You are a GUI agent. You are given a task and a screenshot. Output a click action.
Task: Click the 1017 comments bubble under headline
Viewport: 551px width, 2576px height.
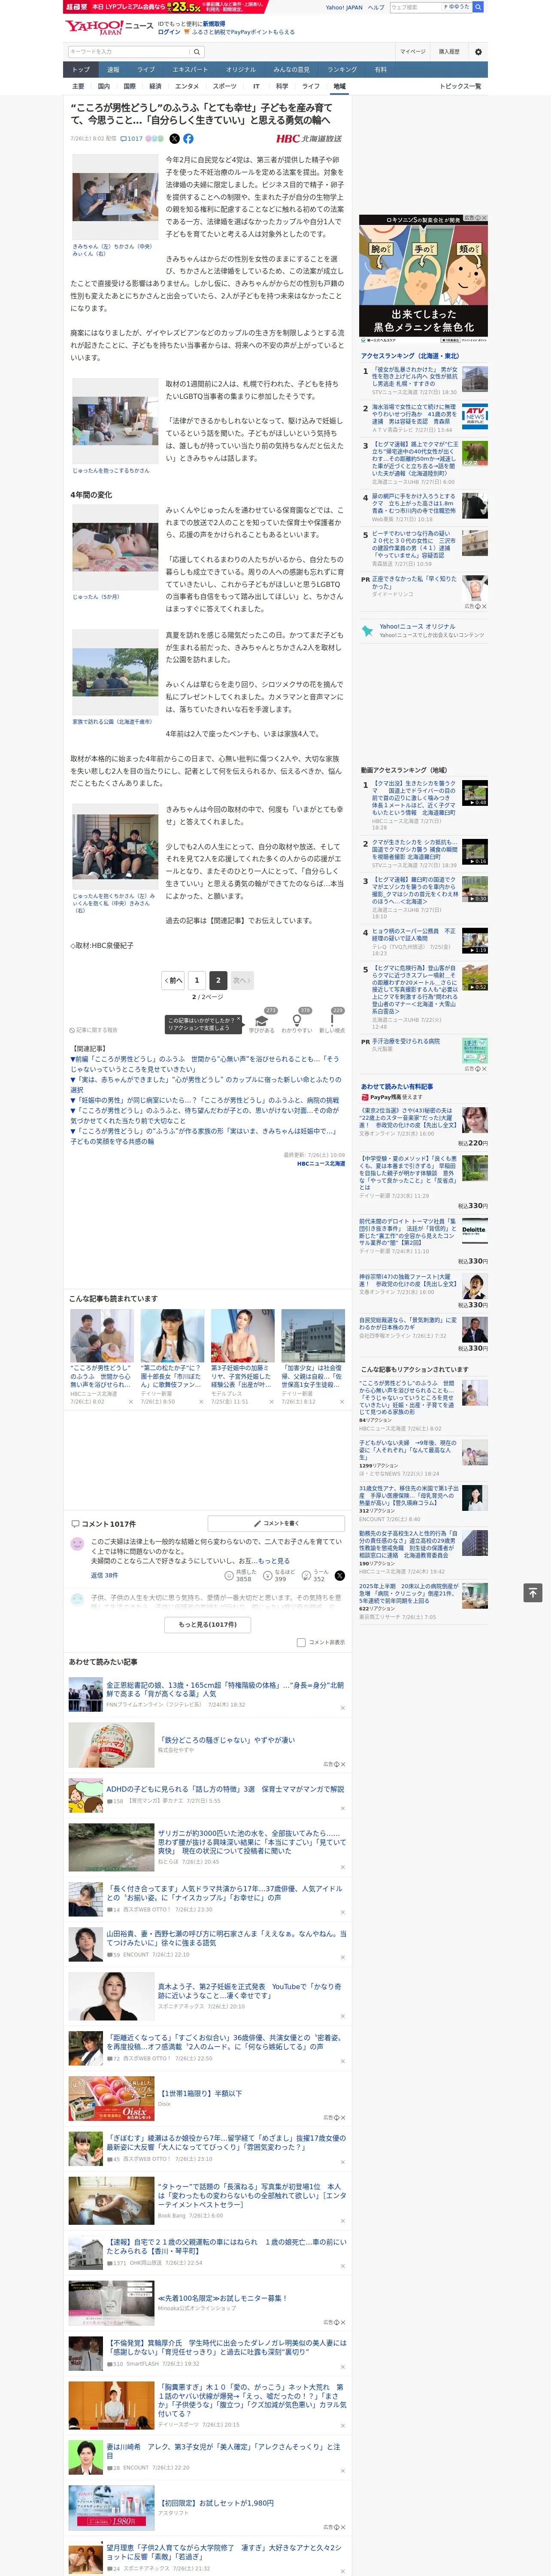[x=132, y=139]
